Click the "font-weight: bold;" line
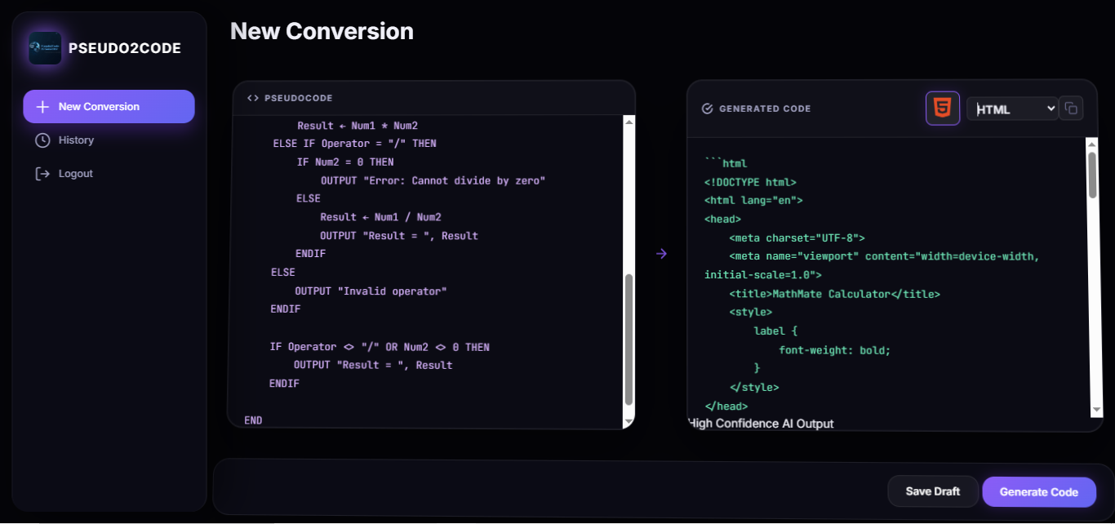1115x524 pixels. (x=835, y=350)
